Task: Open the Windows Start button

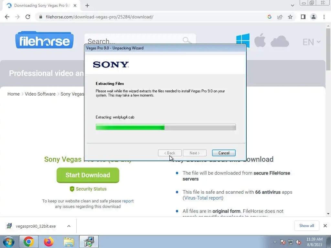Action: point(9,242)
